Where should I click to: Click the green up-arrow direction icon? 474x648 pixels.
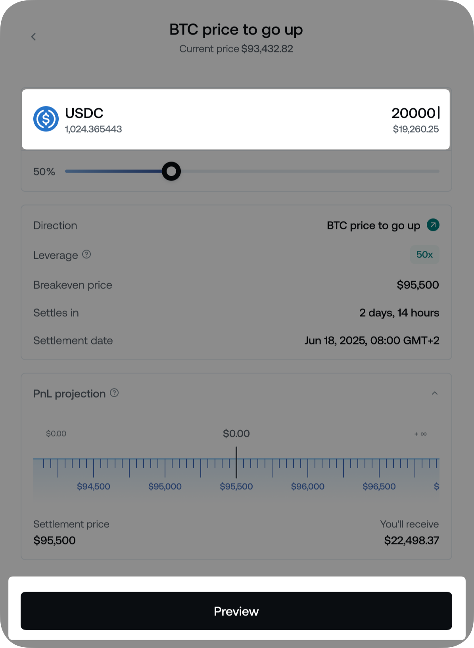click(x=433, y=225)
